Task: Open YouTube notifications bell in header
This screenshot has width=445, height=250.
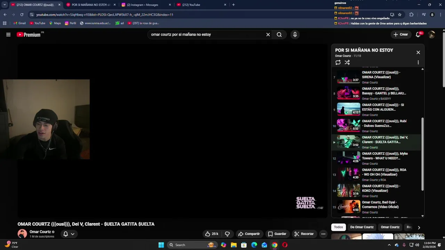Action: click(419, 34)
